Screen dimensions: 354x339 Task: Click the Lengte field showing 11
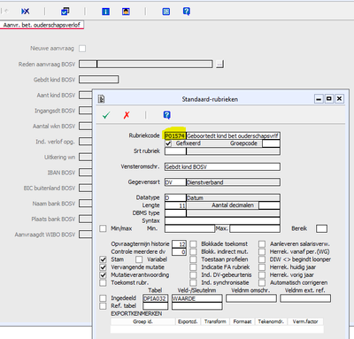175,205
